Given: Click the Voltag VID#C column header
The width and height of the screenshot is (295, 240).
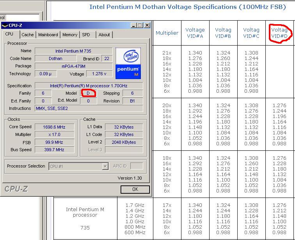Looking at the screenshot, I should [251, 33].
